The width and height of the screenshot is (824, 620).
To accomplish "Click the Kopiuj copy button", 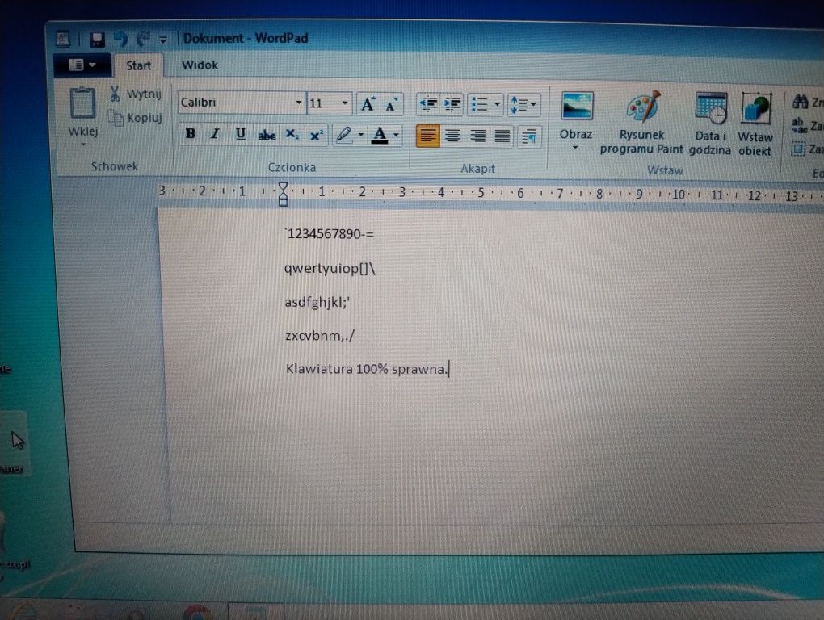I will click(x=137, y=118).
